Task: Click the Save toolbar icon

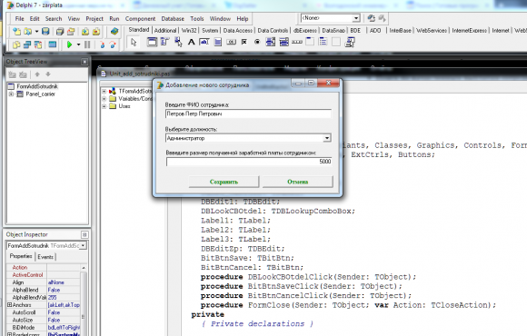Action: (x=45, y=32)
